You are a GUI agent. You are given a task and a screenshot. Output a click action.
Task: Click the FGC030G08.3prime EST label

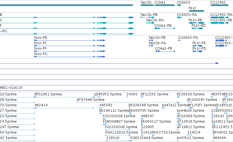(x=121, y=127)
